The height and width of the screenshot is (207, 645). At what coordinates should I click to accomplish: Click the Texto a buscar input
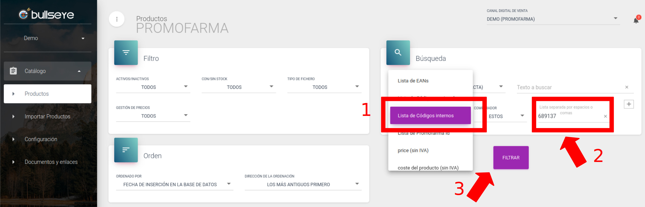569,87
